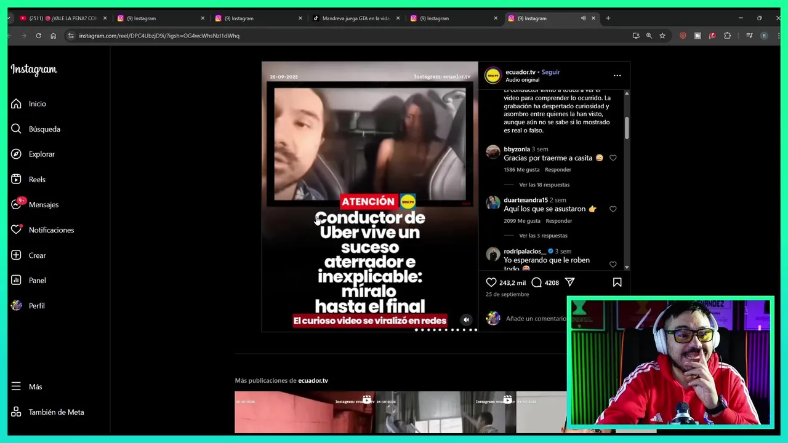Screen dimensions: 788x443
Task: Switch to the YouTube ¿VALE LA PENA? tab
Action: tap(63, 18)
